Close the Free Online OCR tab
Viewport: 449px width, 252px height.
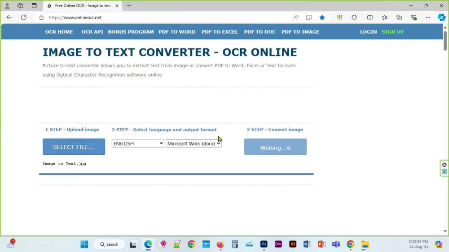pyautogui.click(x=117, y=6)
